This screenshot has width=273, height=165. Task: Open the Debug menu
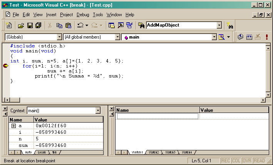pos(83,15)
